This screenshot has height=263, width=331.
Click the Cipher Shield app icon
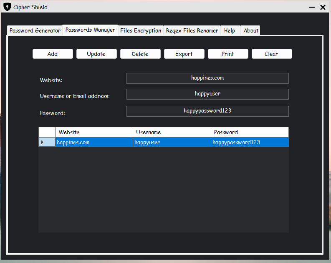7,7
